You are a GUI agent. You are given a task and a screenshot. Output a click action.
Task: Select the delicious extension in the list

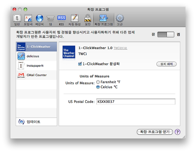click(x=36, y=56)
